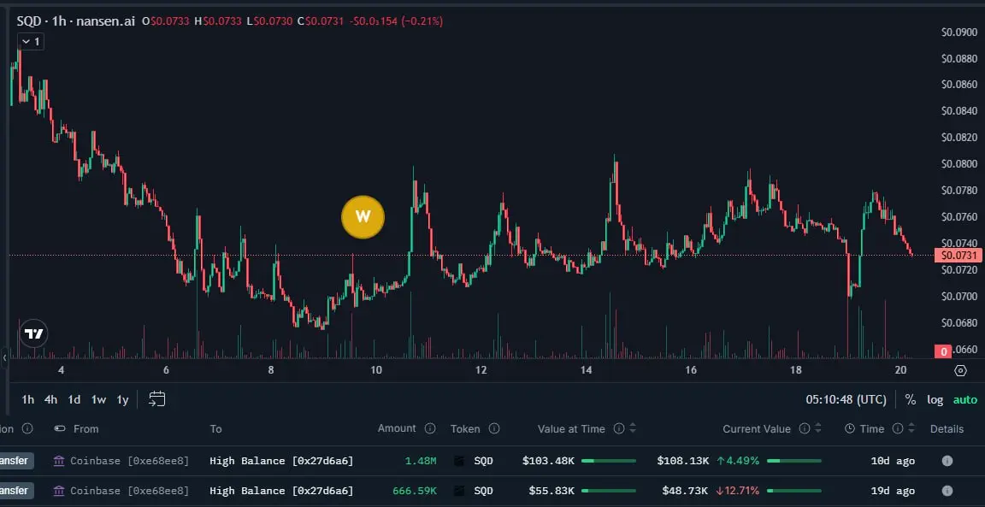This screenshot has height=507, width=985.
Task: Select the 1w timeframe
Action: coord(98,399)
